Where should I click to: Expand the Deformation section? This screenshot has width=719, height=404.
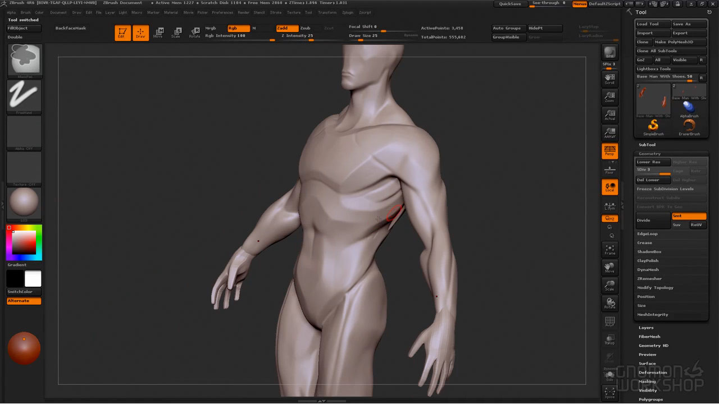coord(653,373)
